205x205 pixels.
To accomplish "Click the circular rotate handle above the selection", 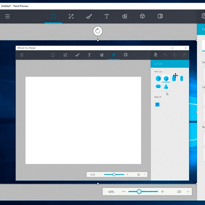I will coord(98,31).
